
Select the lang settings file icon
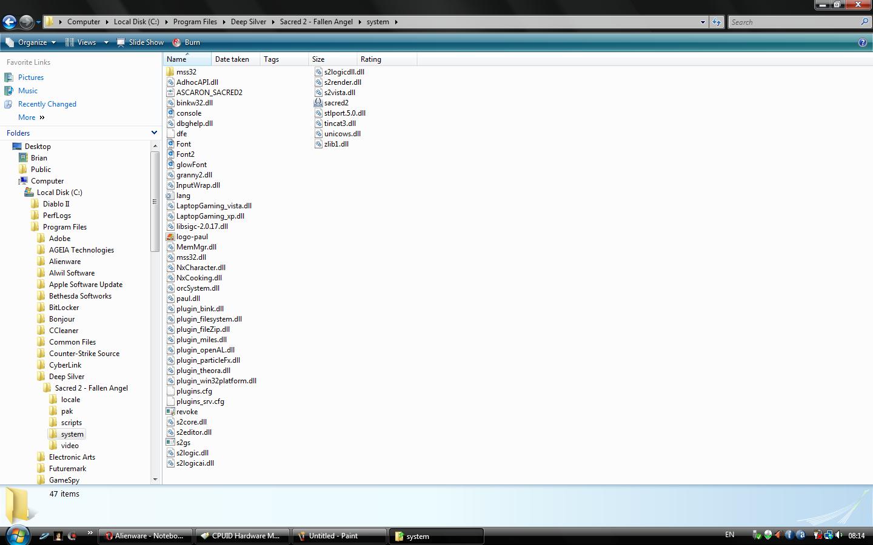[170, 196]
